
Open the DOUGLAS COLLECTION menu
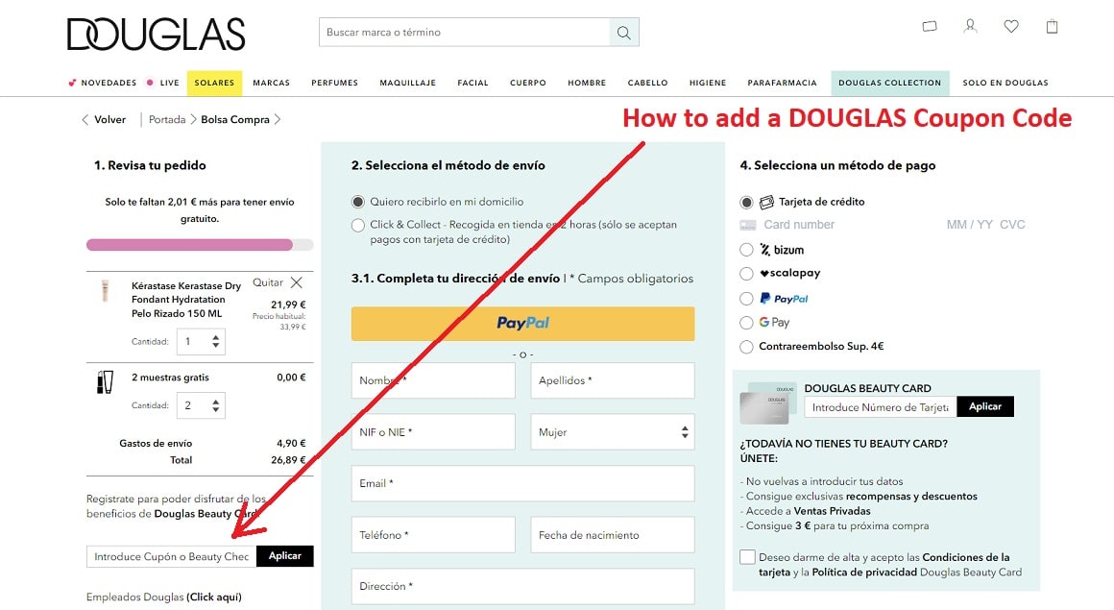tap(890, 83)
